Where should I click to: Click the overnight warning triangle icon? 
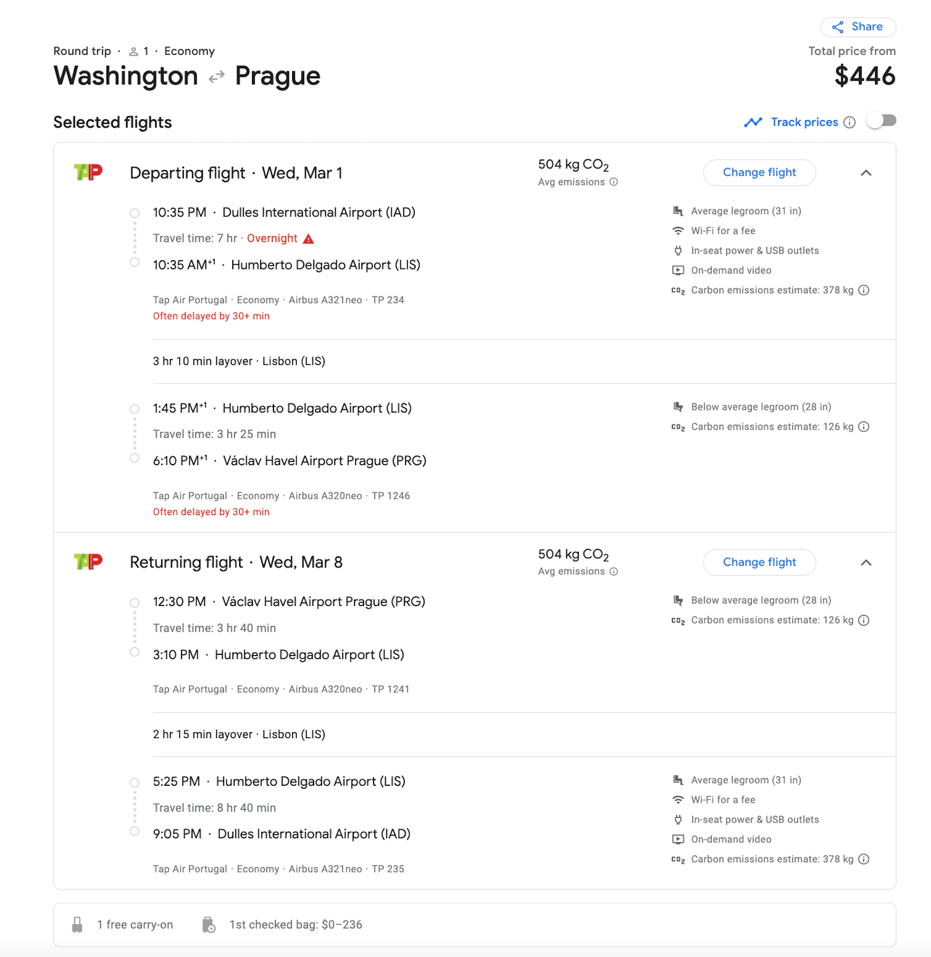click(308, 238)
